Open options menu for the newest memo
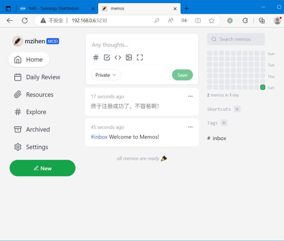This screenshot has height=241, width=284. (190, 96)
